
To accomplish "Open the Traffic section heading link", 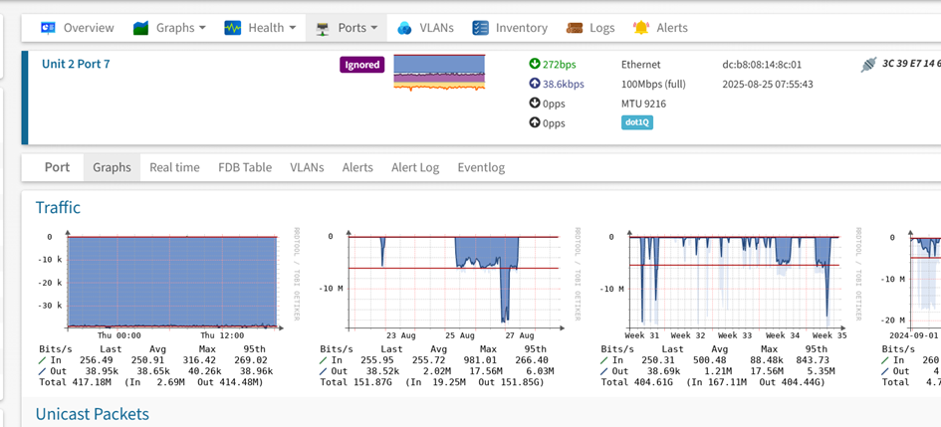I will click(58, 207).
